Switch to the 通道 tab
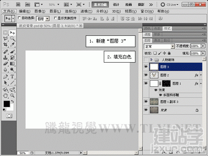The height and width of the screenshot is (156, 208). click(x=157, y=40)
